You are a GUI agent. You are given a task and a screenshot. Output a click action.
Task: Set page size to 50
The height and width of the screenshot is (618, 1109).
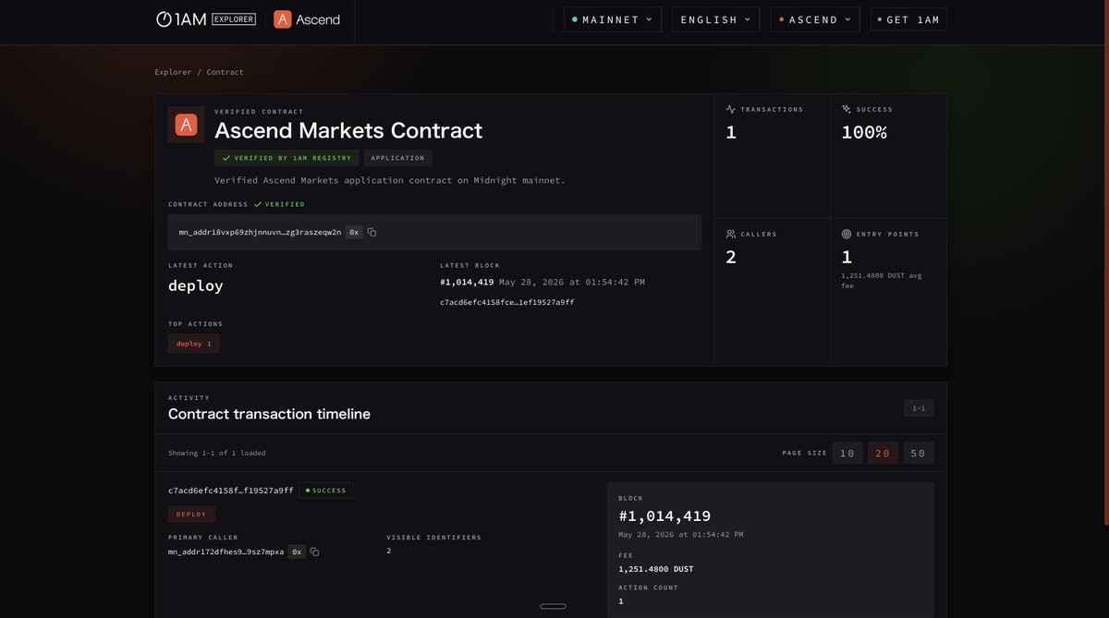pos(918,453)
